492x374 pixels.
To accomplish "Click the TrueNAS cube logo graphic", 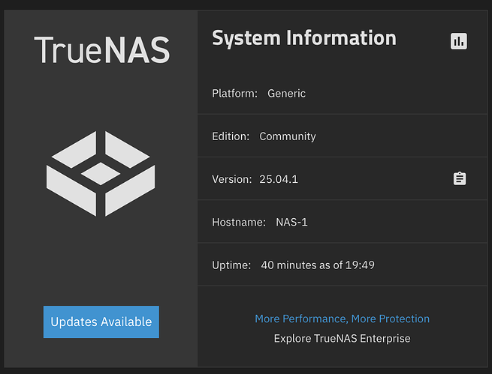I will coord(101,173).
